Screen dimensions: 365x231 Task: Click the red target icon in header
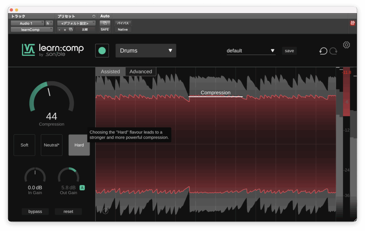click(x=353, y=23)
